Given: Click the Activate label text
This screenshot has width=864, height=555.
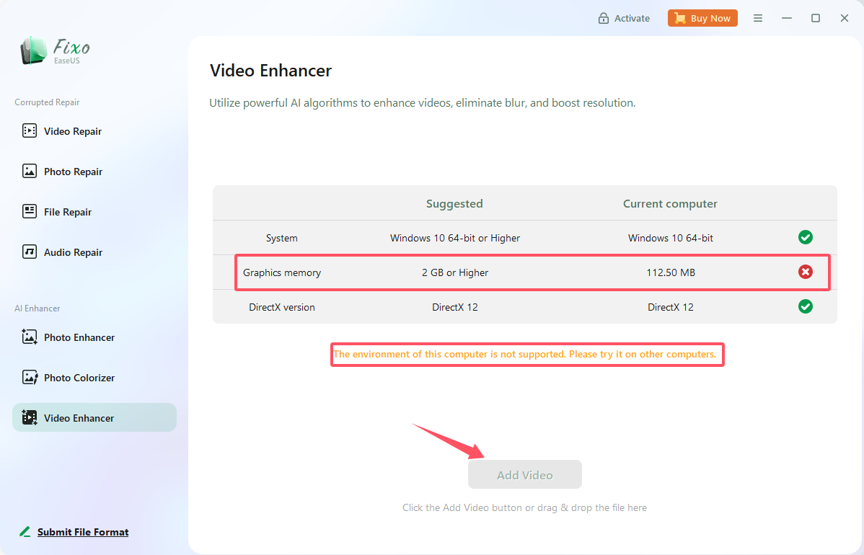Looking at the screenshot, I should 632,18.
